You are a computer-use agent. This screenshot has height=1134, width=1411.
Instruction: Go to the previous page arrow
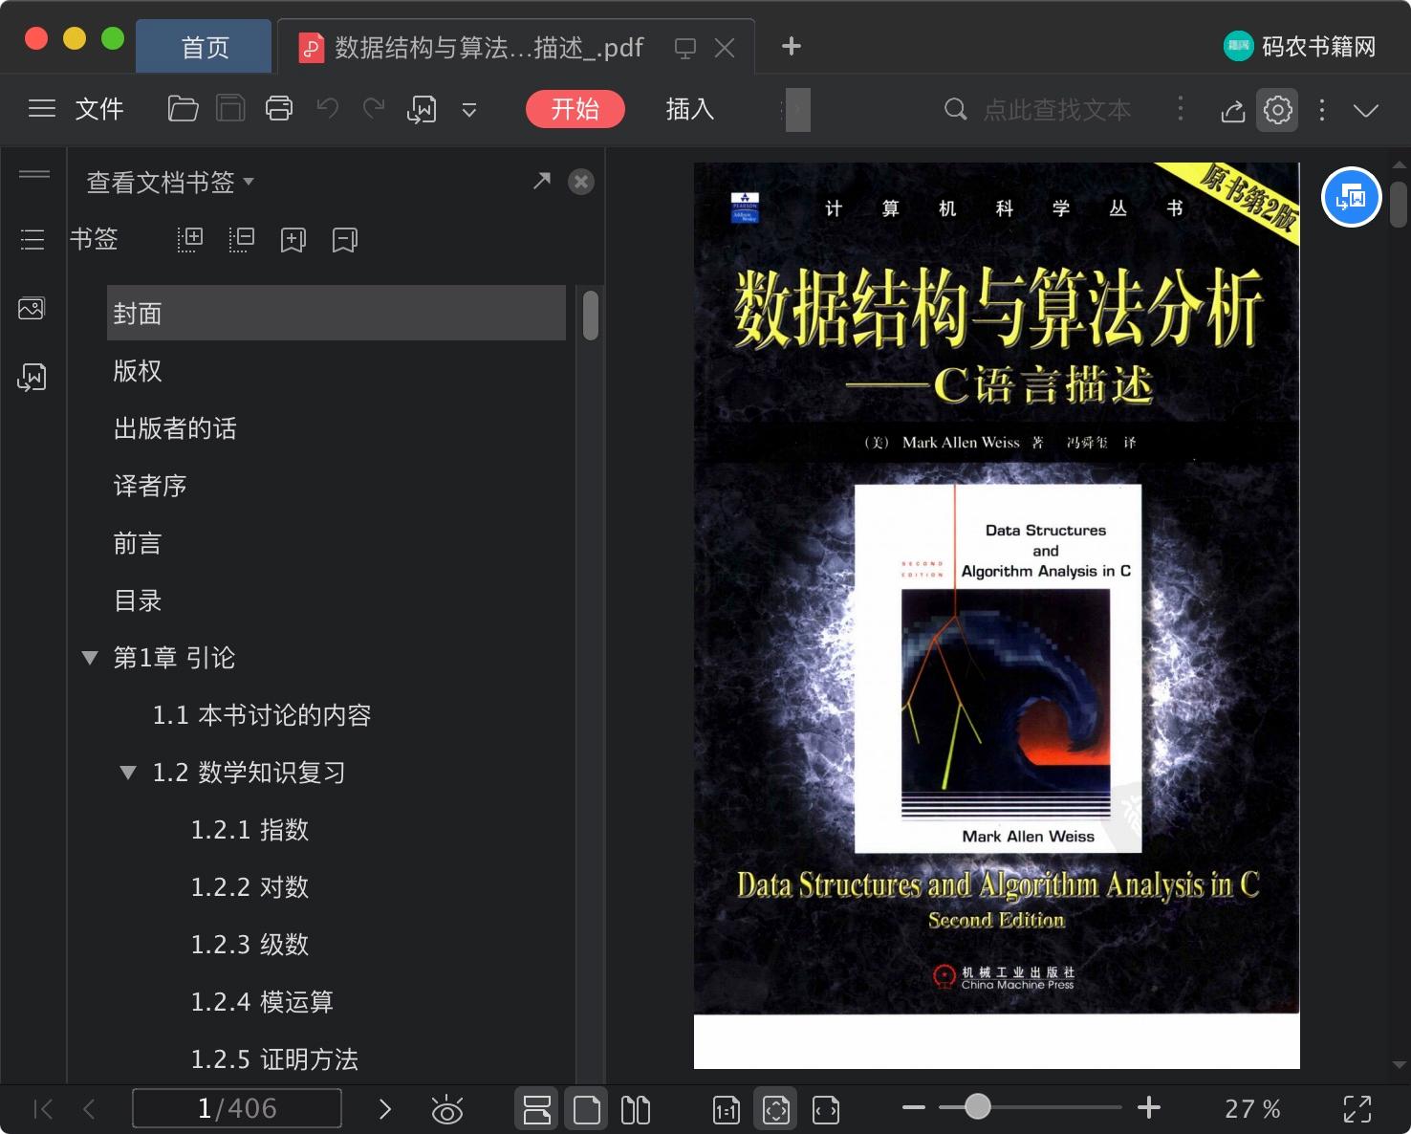(x=90, y=1109)
